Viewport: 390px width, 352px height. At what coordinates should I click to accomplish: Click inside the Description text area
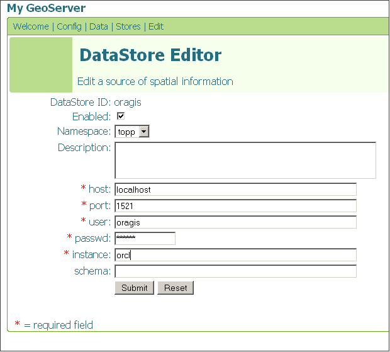click(245, 161)
